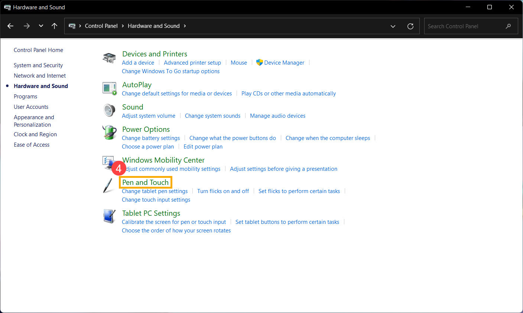Click Adjust system volume
This screenshot has height=313, width=523.
(x=149, y=116)
